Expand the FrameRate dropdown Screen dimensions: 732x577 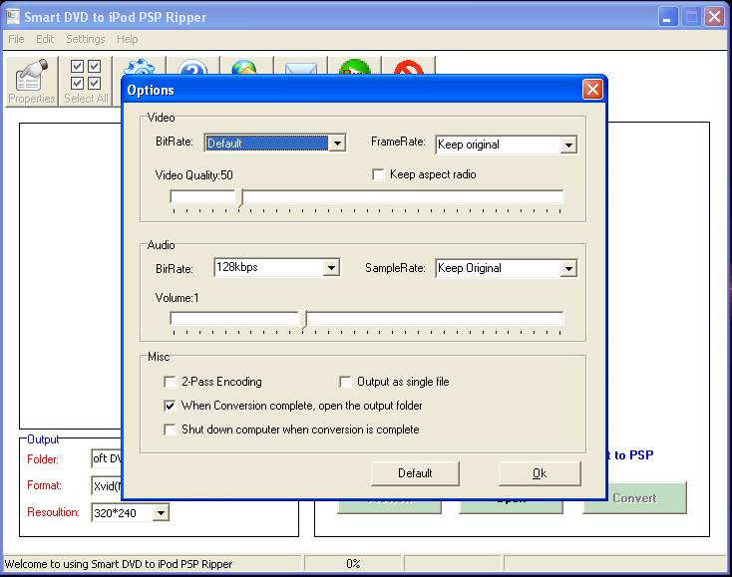568,144
